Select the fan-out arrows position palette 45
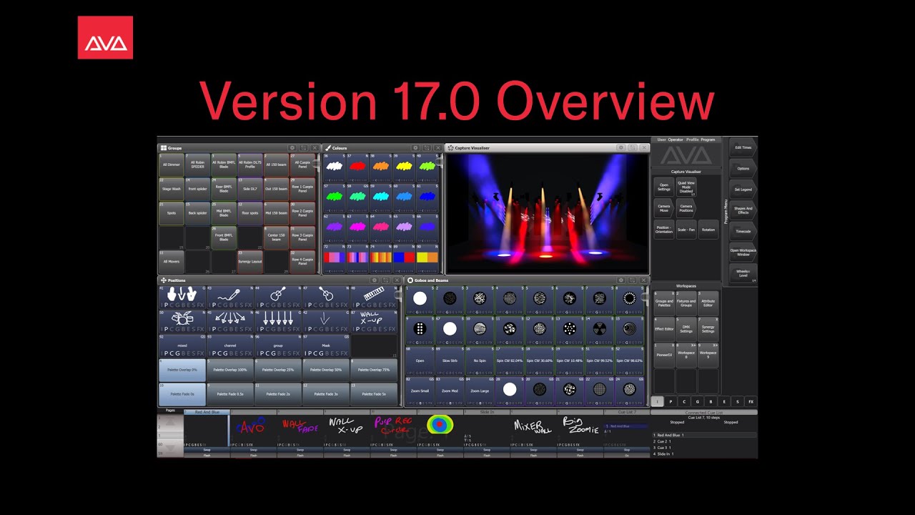This screenshot has height=515, width=915. click(x=230, y=321)
